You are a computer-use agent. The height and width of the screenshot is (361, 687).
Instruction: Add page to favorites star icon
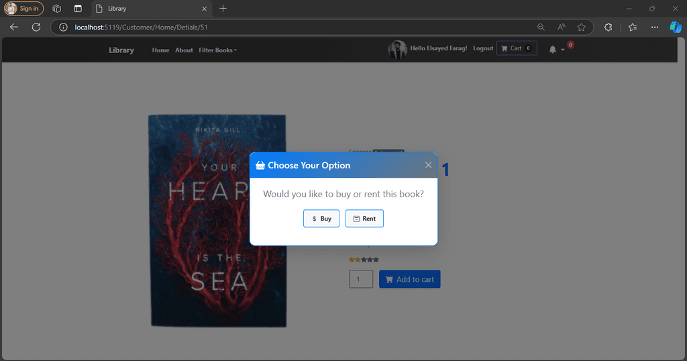[x=581, y=27]
